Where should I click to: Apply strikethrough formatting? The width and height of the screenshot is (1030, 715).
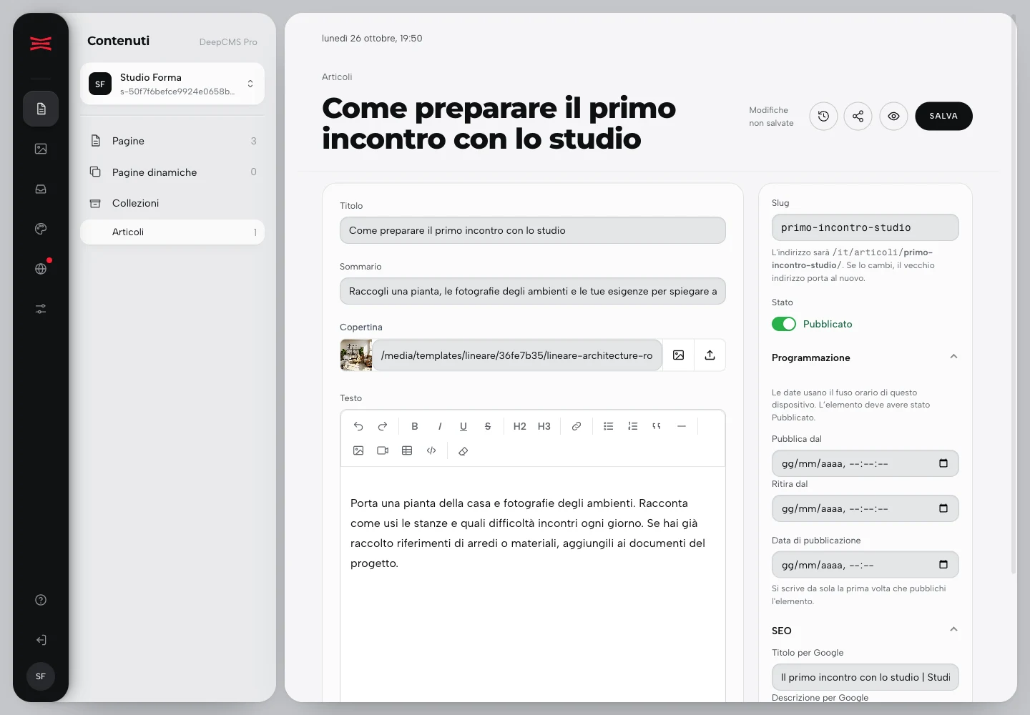click(x=488, y=426)
